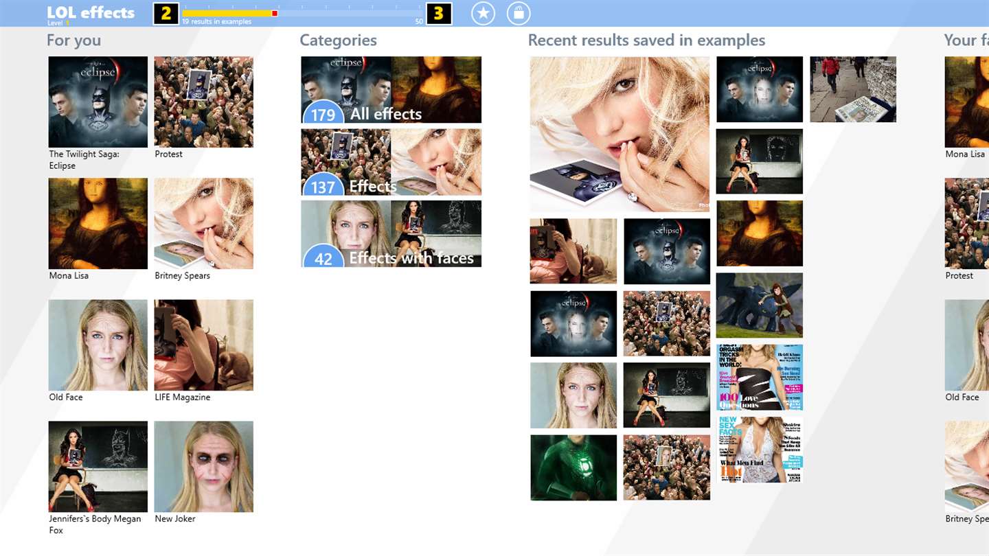This screenshot has height=556, width=989.
Task: Click the LOL effects app title
Action: (x=91, y=12)
